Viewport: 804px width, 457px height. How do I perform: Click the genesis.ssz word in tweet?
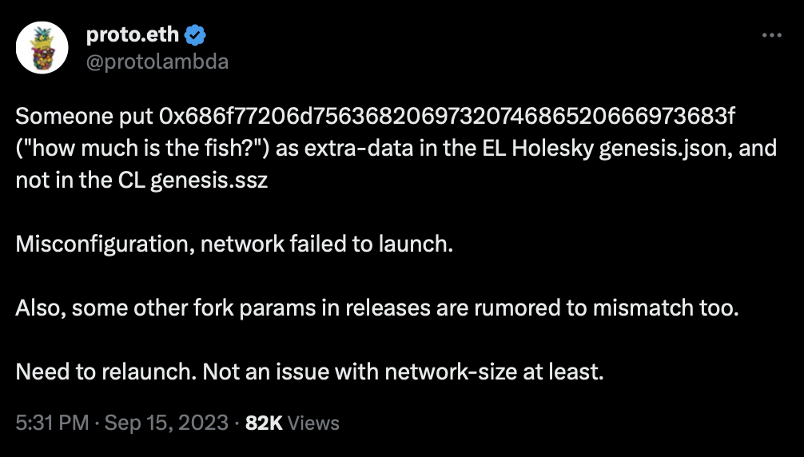pyautogui.click(x=209, y=181)
